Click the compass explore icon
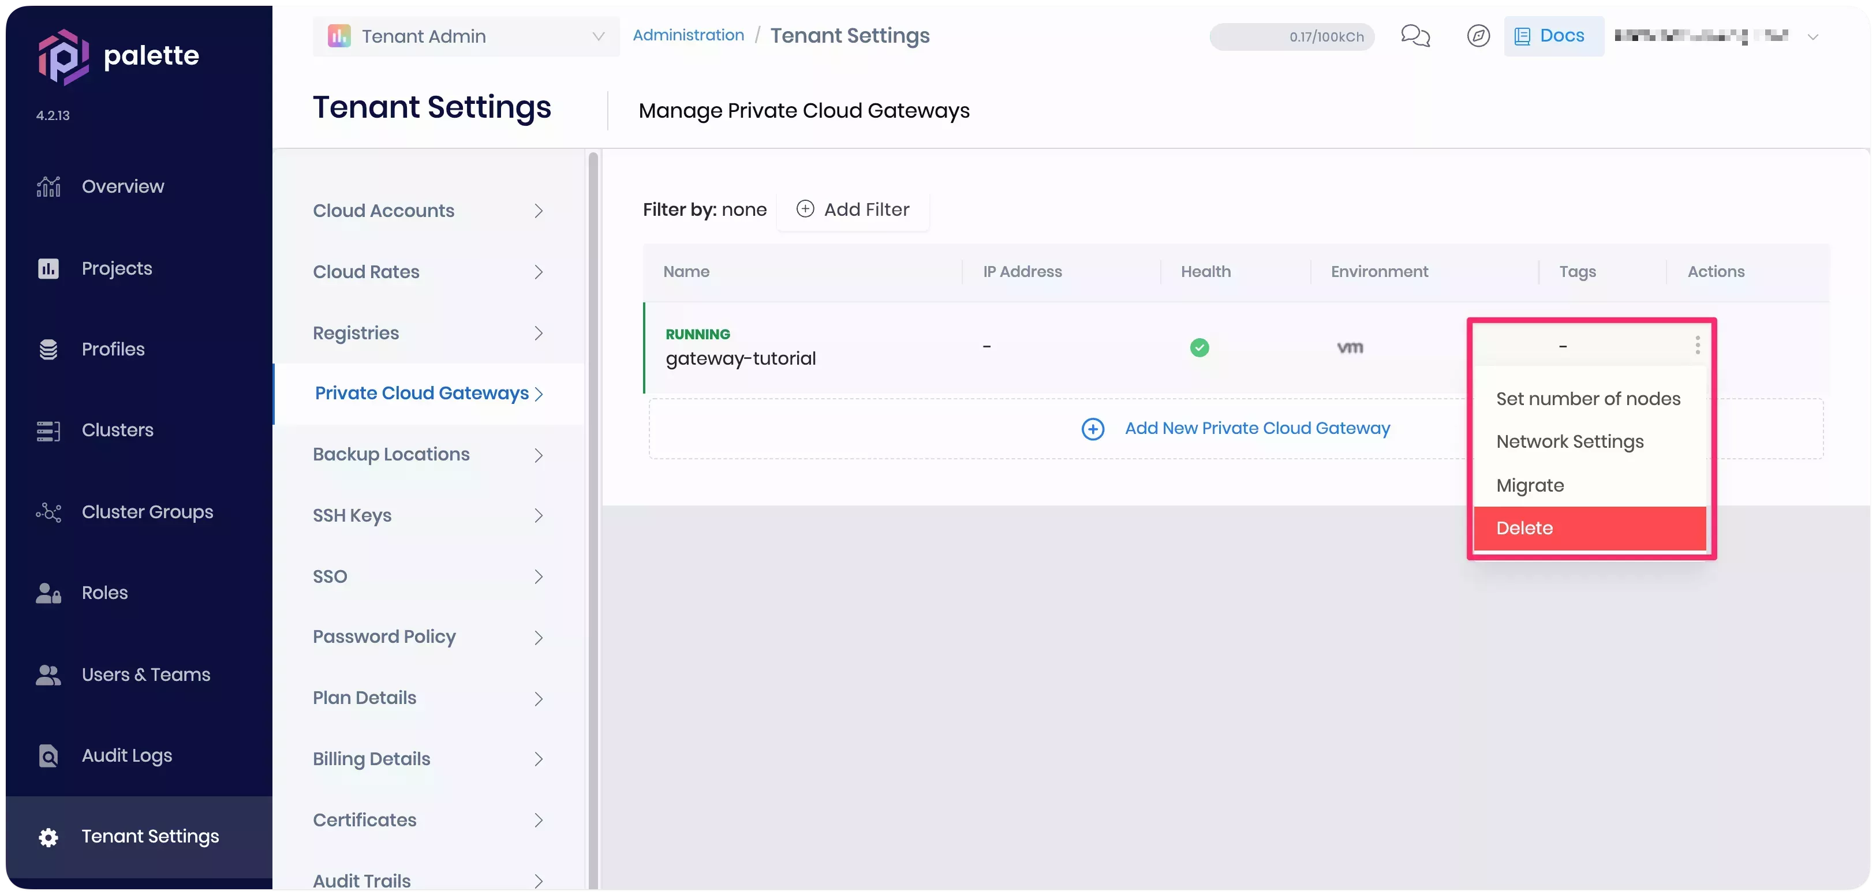 tap(1478, 36)
